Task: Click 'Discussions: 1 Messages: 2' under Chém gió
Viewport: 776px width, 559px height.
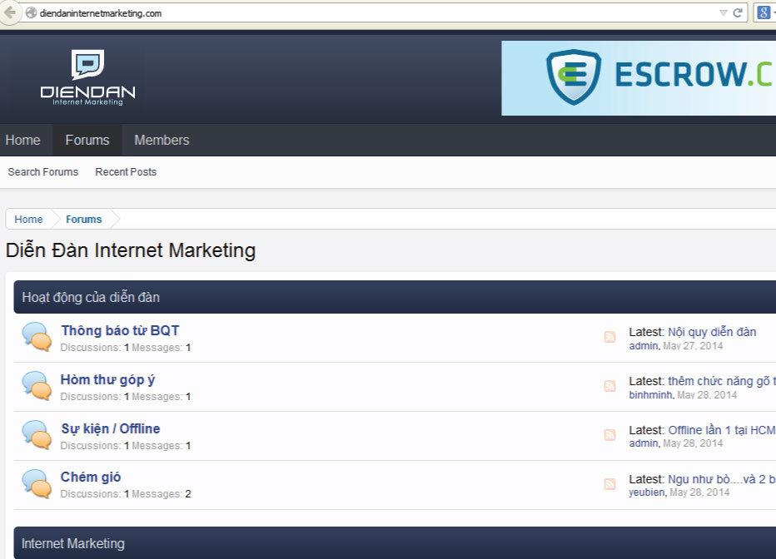Action: click(x=126, y=494)
